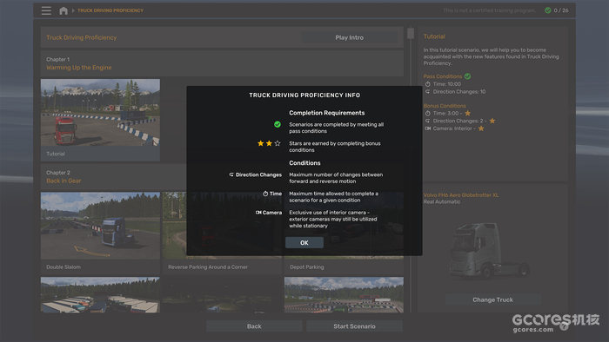Open the Truck Driving Proficiency breadcrumb
This screenshot has width=609, height=342.
click(x=110, y=10)
